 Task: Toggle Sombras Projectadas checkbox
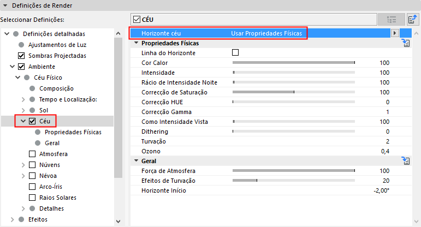tap(21, 56)
